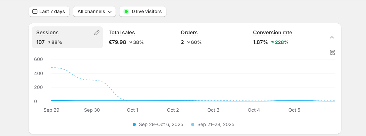
Task: Click the calendar icon in date filter
Action: 35,12
